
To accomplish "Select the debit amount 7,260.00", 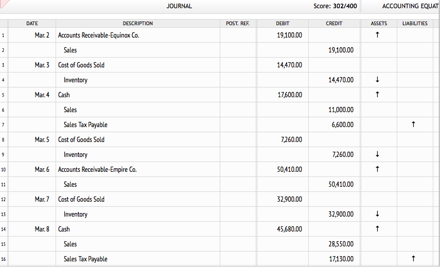I will 292,139.
